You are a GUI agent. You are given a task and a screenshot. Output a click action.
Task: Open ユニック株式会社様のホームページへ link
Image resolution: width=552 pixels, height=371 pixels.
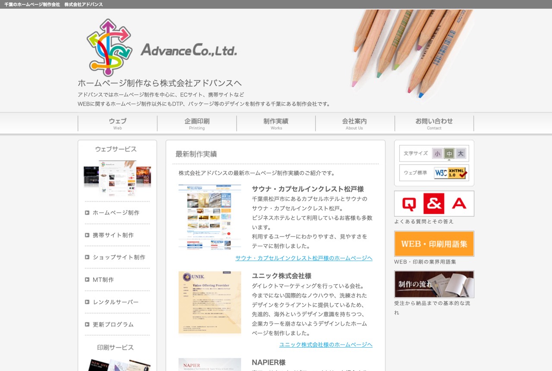[326, 345]
